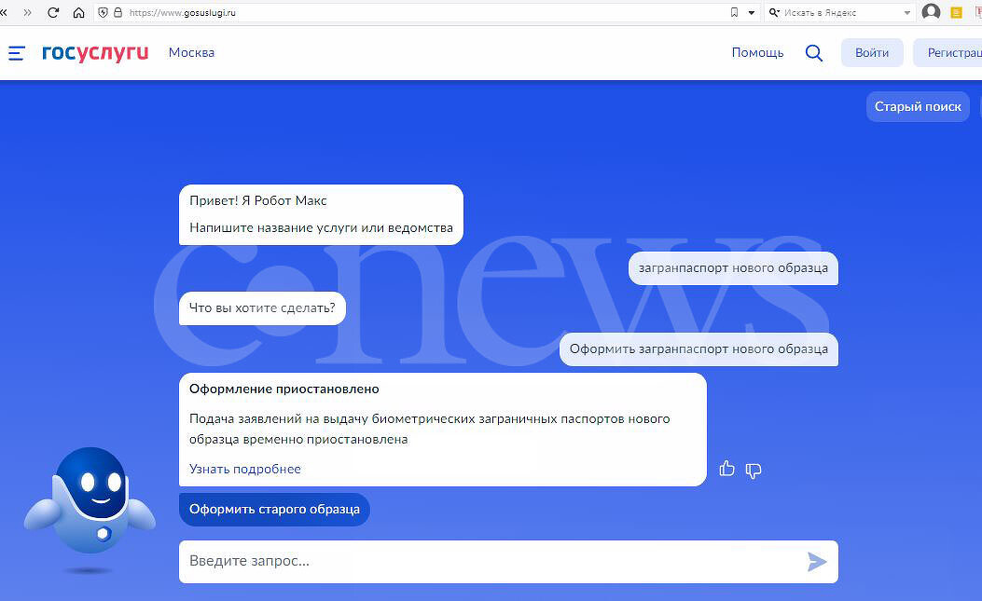Open the browser profile avatar
The width and height of the screenshot is (982, 601).
click(931, 12)
